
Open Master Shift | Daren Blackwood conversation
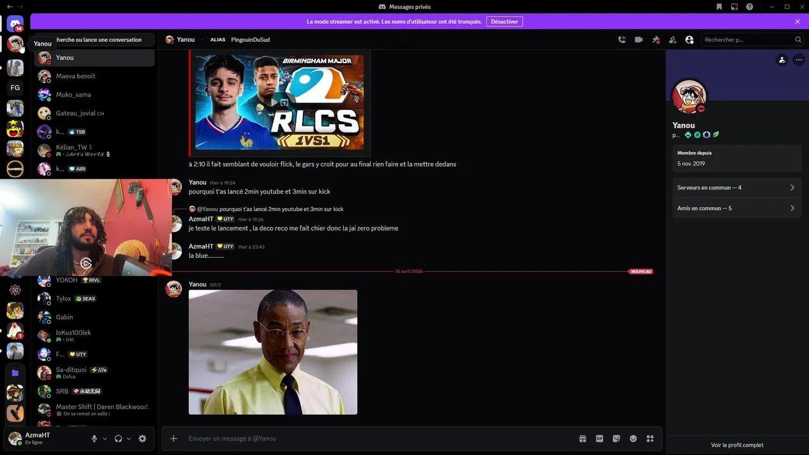point(94,409)
